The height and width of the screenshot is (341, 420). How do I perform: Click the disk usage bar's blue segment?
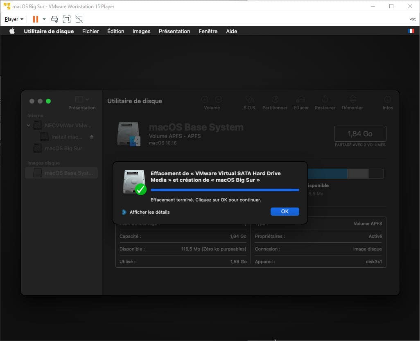click(327, 174)
